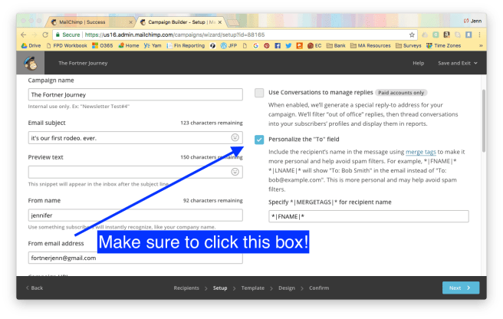Jump to the Template step
The height and width of the screenshot is (319, 503).
click(x=253, y=288)
